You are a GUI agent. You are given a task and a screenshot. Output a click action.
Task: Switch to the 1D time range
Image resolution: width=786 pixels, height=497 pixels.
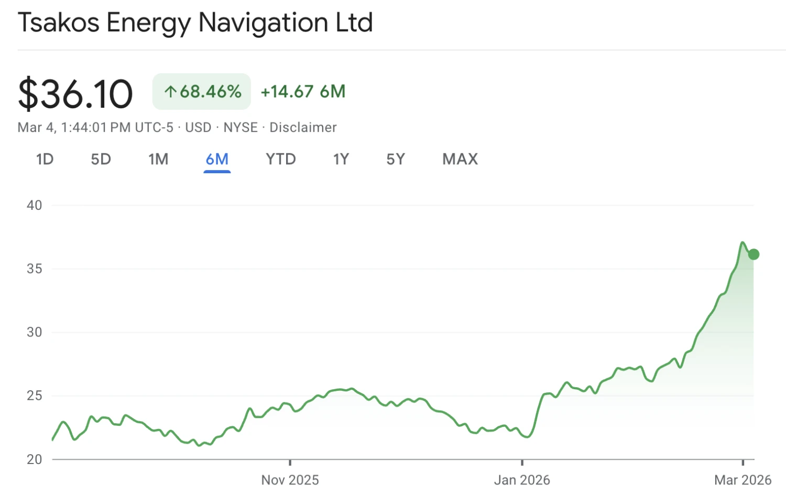pyautogui.click(x=45, y=159)
